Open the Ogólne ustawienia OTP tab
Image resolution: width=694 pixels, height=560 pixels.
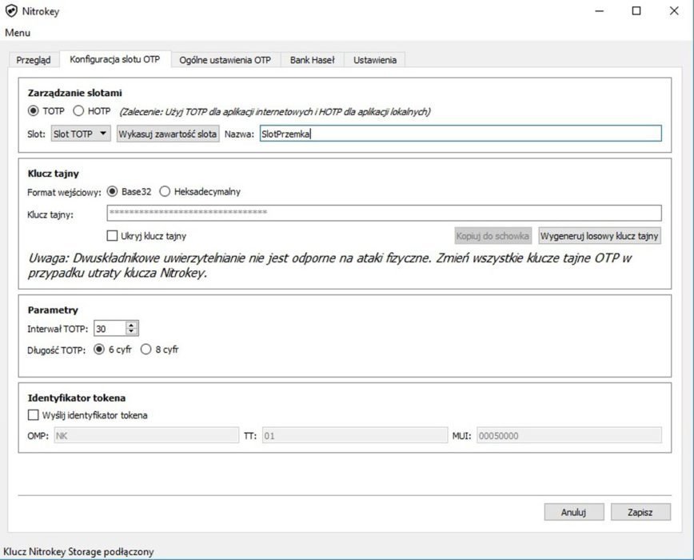click(x=225, y=60)
